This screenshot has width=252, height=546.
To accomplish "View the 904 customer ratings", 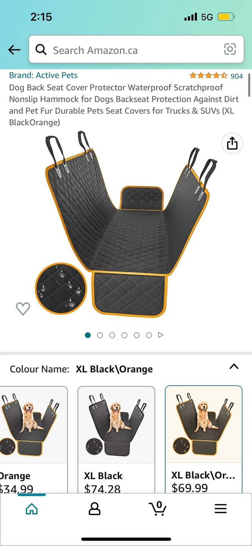I will click(x=236, y=76).
